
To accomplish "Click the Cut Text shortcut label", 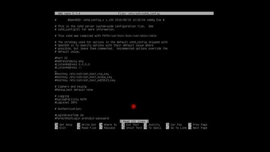I will [x=132, y=125].
